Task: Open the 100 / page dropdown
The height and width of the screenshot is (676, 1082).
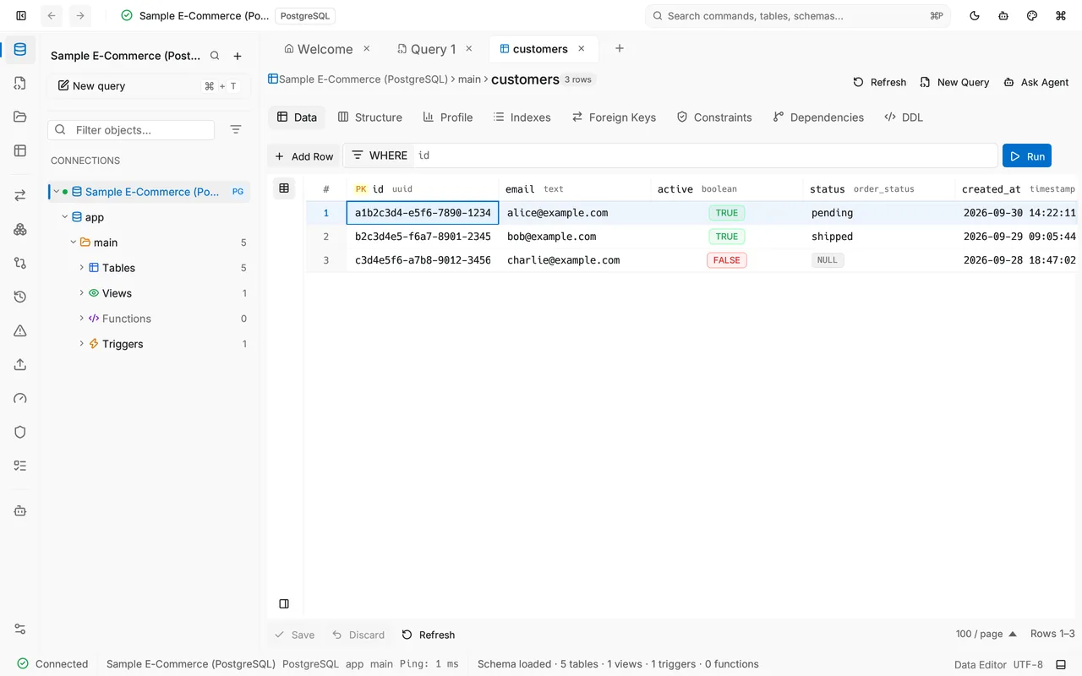Action: 986,634
